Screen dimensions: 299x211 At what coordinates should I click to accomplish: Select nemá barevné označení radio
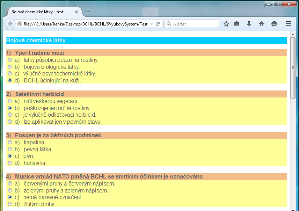click(x=10, y=197)
